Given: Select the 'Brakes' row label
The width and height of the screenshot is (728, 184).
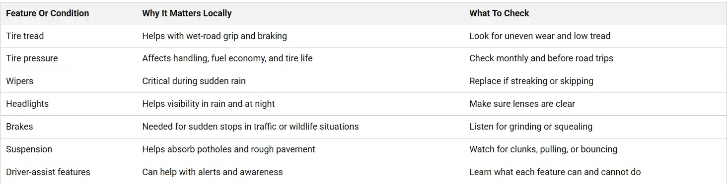Looking at the screenshot, I should (x=19, y=127).
